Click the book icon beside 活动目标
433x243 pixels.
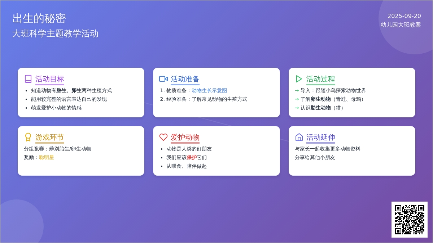(x=28, y=79)
